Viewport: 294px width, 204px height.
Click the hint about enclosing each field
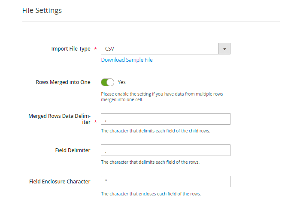click(x=151, y=194)
